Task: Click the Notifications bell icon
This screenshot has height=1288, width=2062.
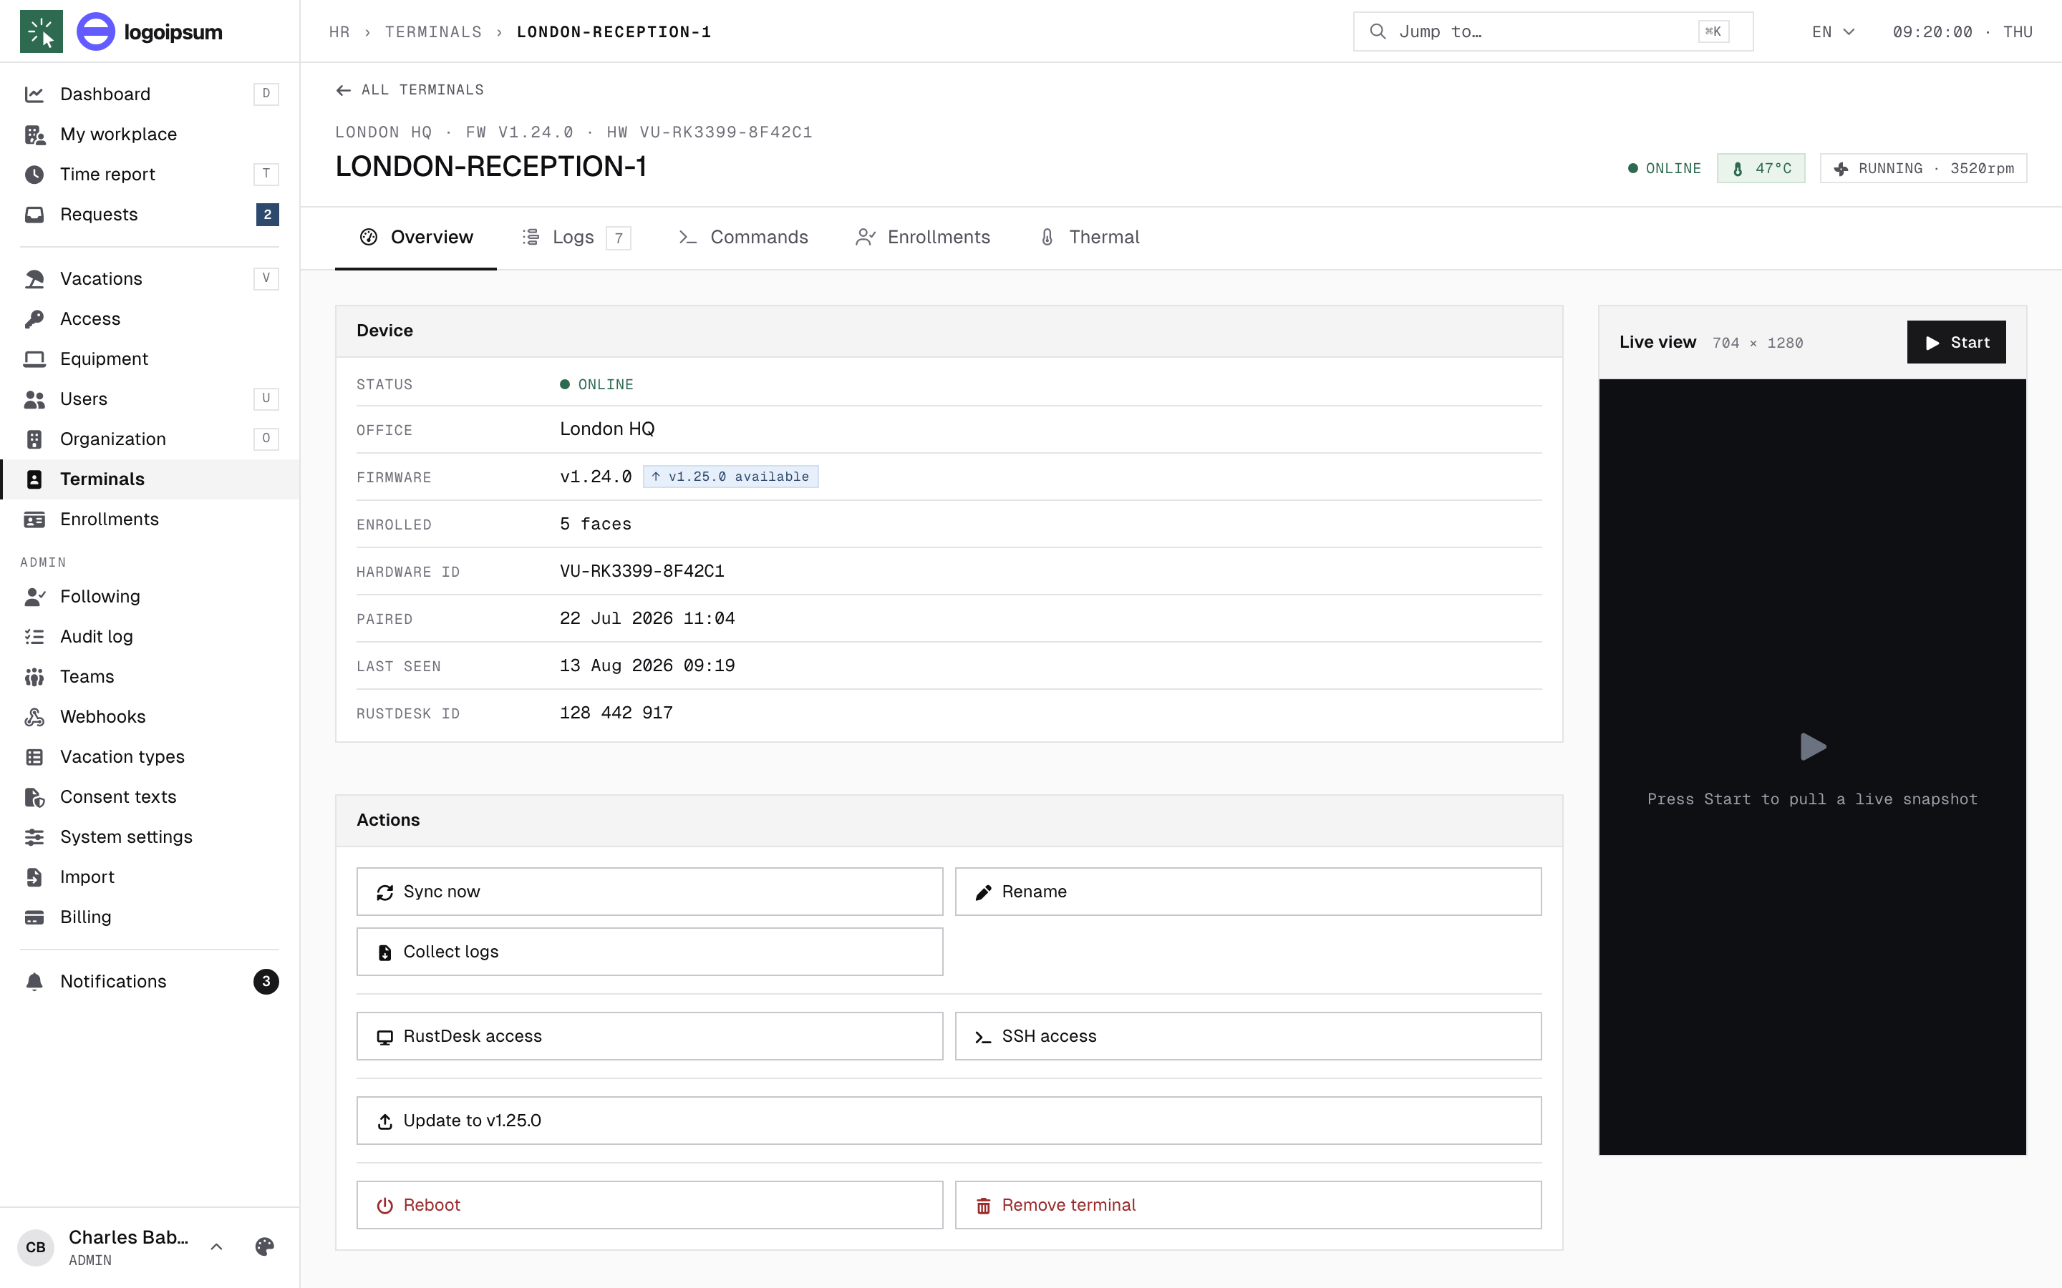Action: pos(34,981)
